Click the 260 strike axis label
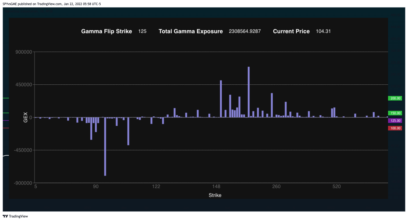Screen dimensions: 408x221 coord(276,187)
